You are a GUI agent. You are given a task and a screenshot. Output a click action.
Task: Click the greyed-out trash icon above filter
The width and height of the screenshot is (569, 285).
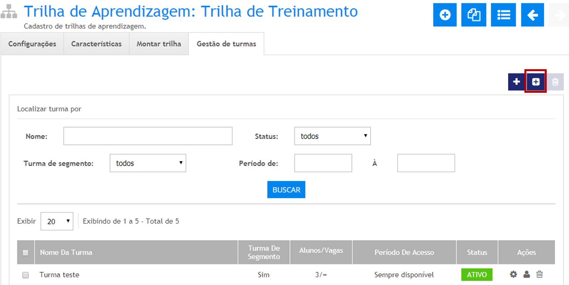pos(555,82)
